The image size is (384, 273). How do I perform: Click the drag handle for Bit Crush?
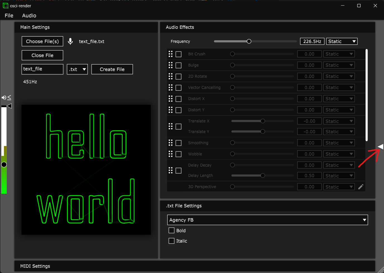pyautogui.click(x=170, y=54)
